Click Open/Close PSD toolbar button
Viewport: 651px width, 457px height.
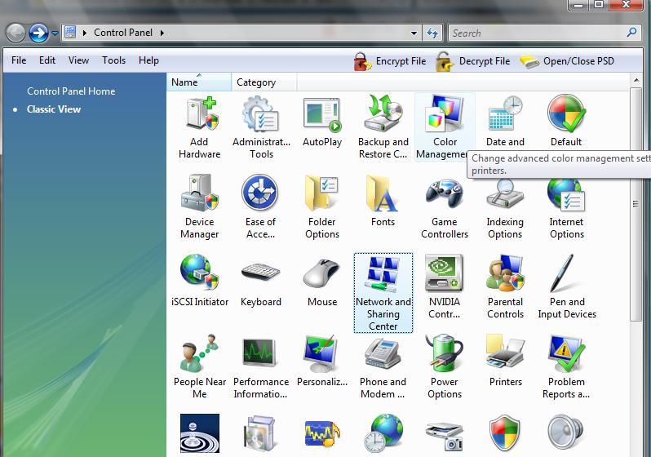point(567,61)
